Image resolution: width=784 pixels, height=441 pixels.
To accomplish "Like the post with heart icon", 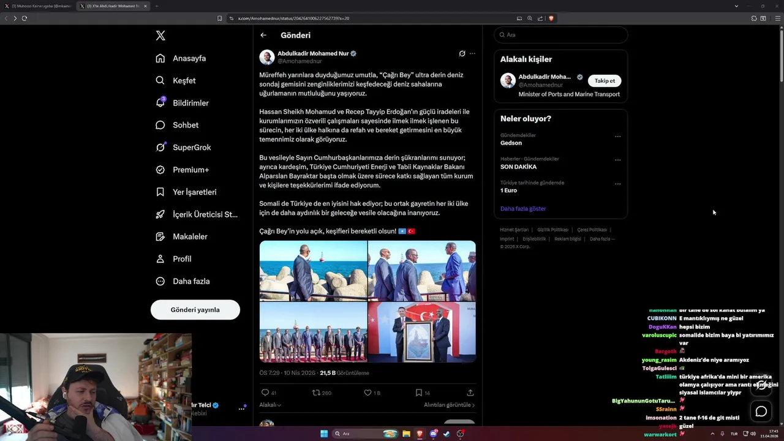I will click(x=367, y=393).
